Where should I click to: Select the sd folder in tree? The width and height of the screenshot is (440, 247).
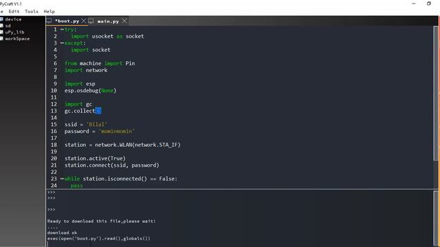8,26
